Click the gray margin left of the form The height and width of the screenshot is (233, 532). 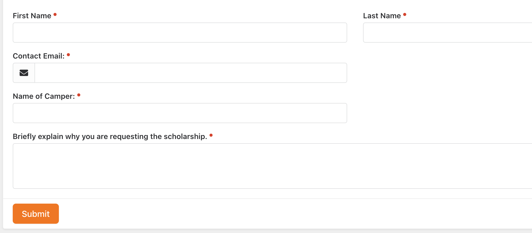click(1, 116)
